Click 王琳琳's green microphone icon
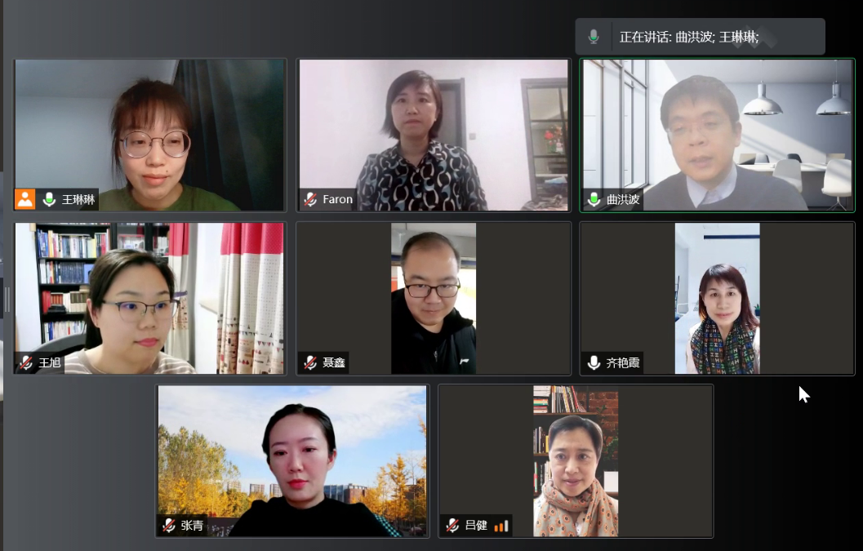This screenshot has width=863, height=551. point(49,199)
